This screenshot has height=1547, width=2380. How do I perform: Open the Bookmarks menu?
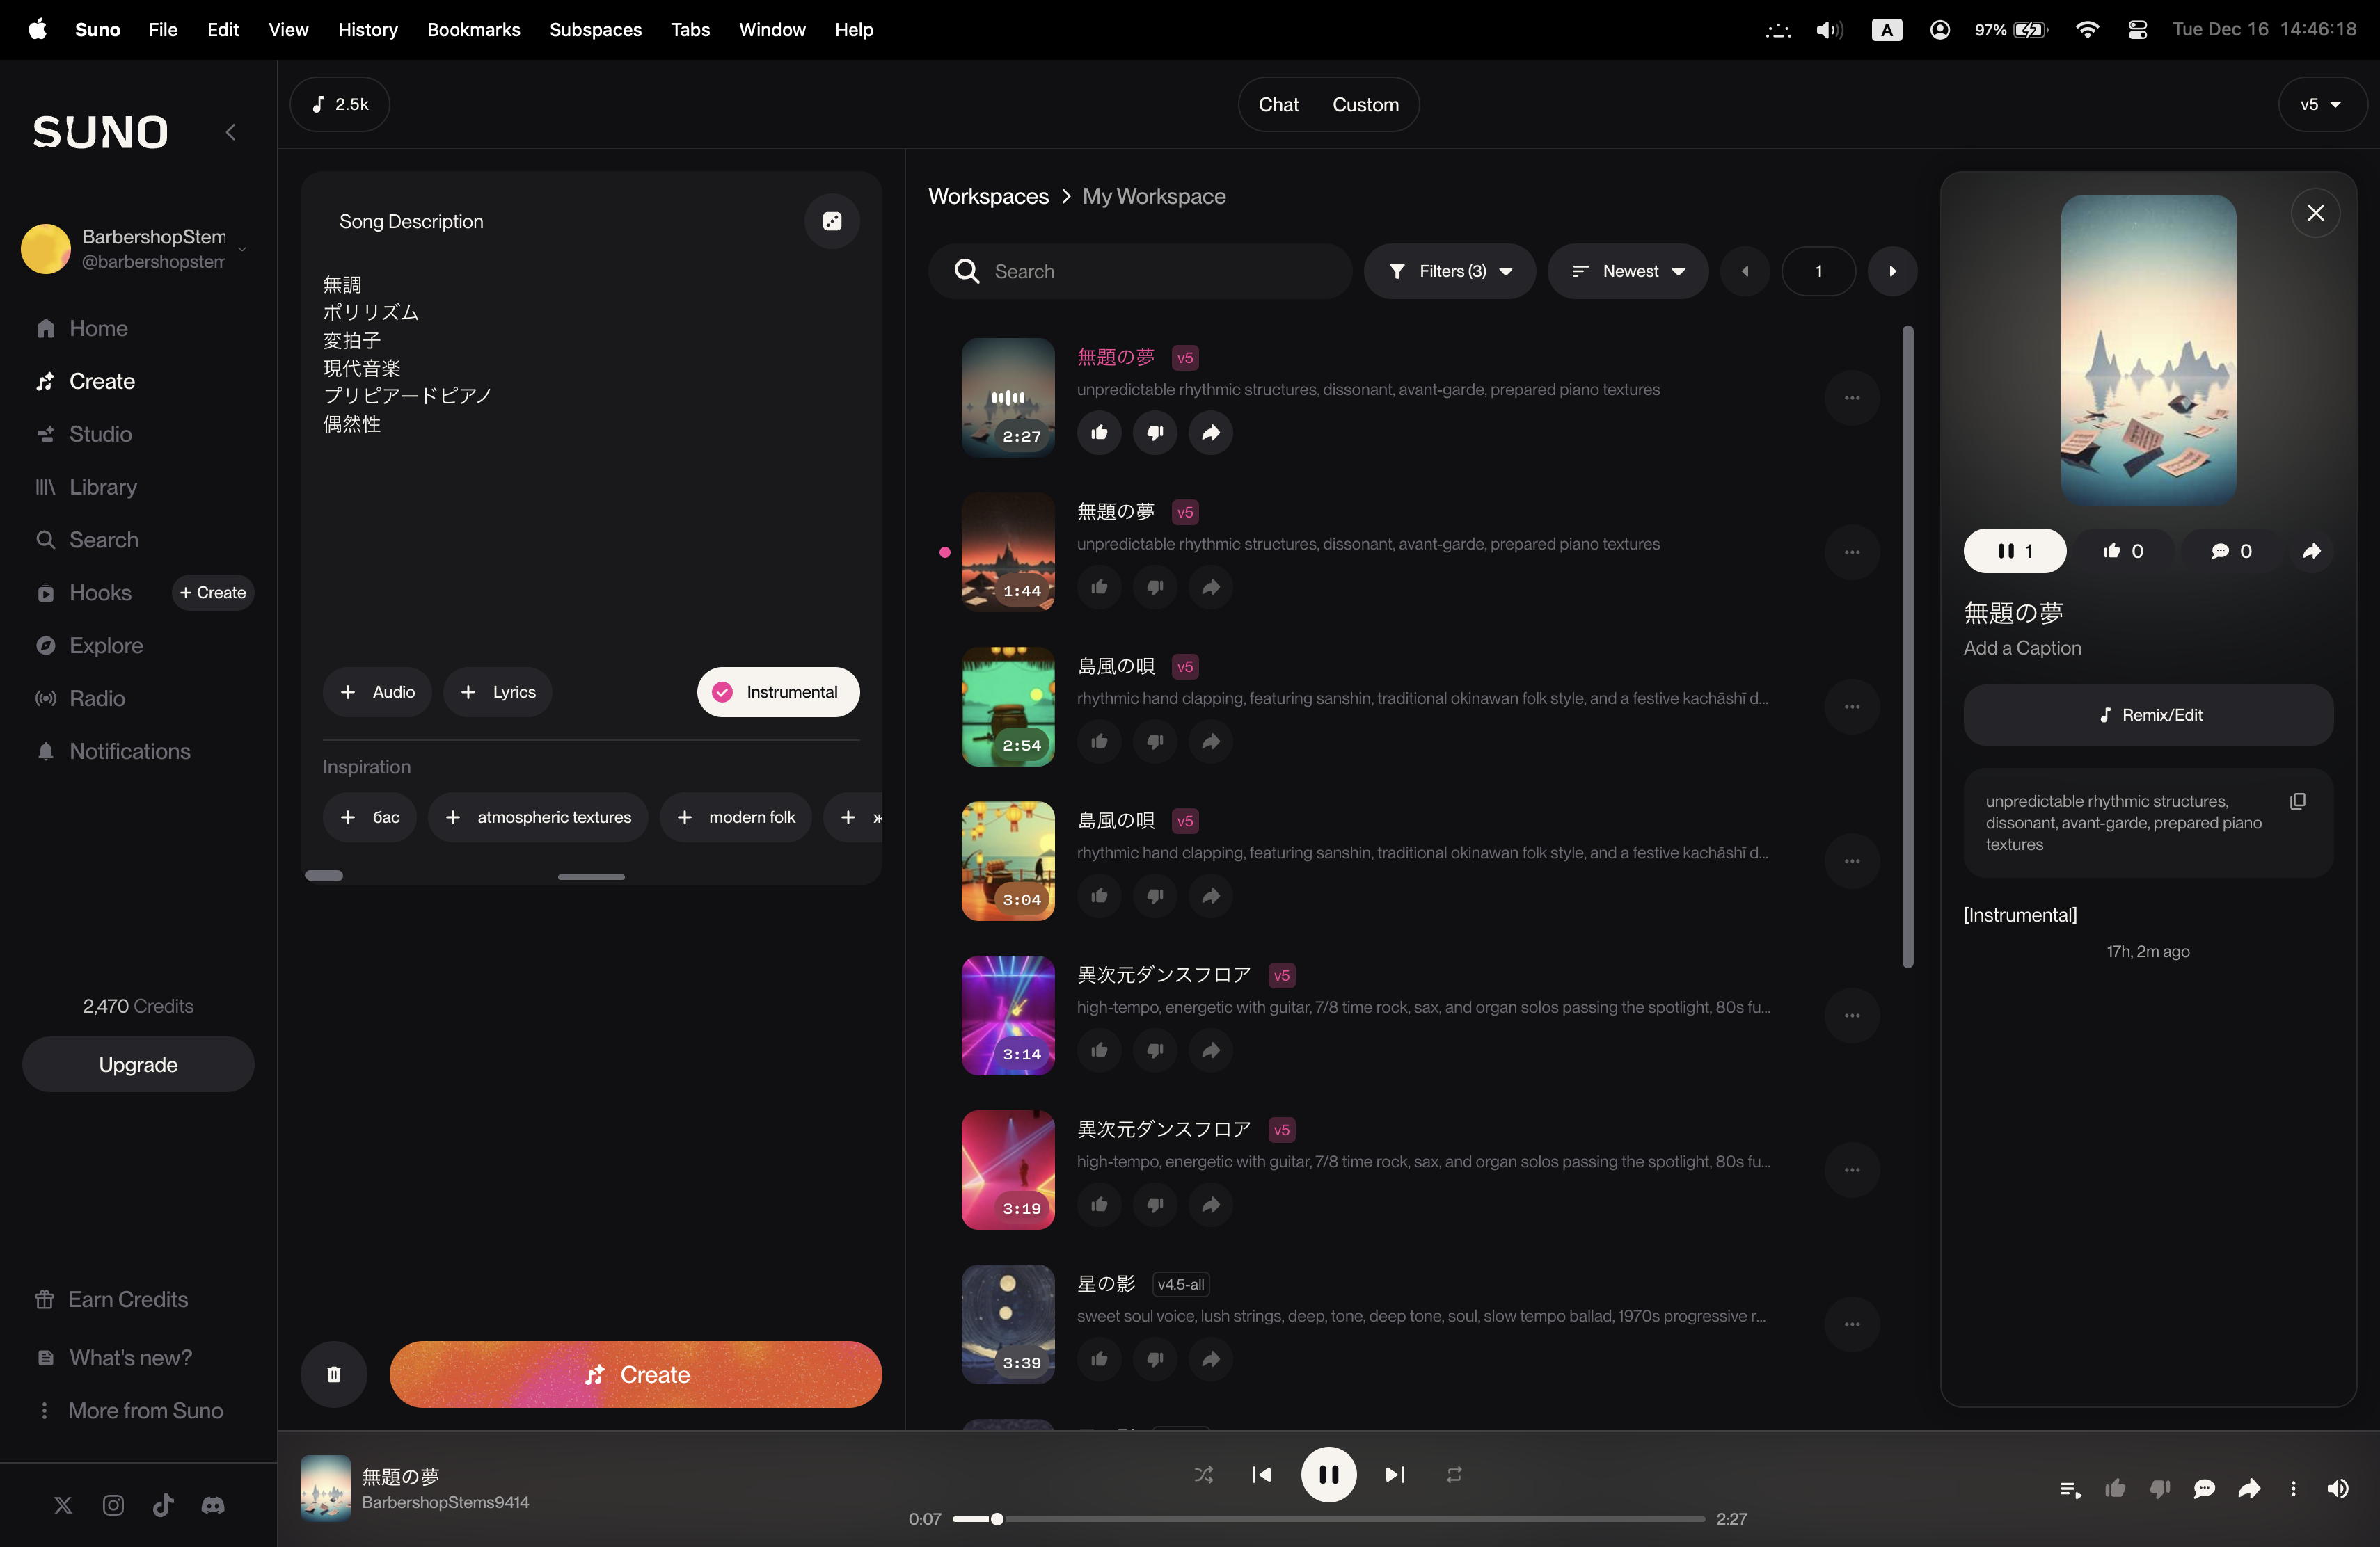473,29
